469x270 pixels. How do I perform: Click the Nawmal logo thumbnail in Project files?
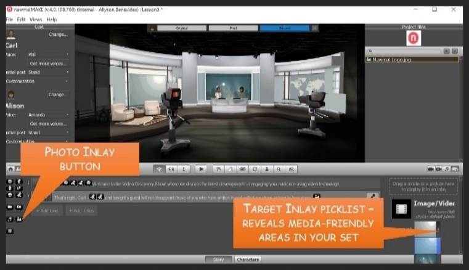click(x=414, y=38)
